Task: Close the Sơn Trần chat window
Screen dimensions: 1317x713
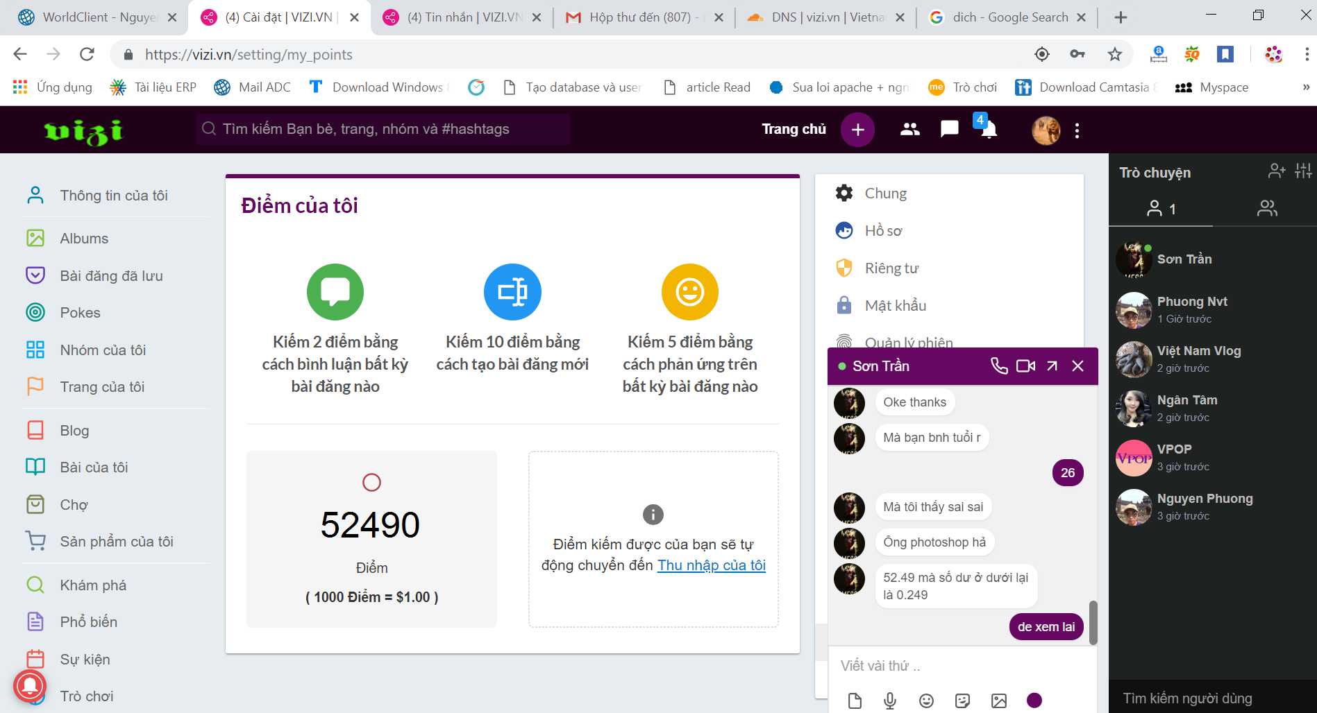Action: pyautogui.click(x=1077, y=366)
